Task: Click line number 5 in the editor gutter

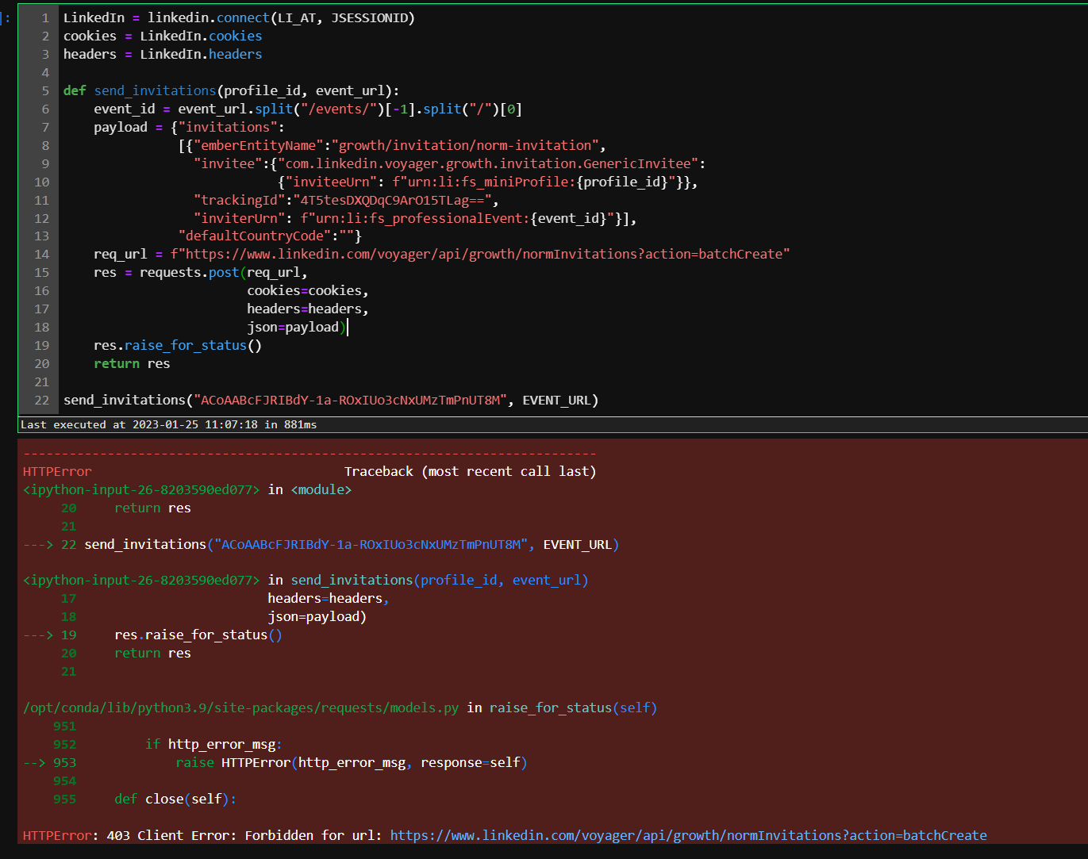Action: [45, 90]
